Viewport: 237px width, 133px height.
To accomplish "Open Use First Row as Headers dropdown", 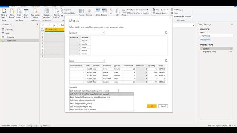I will tap(139, 13).
